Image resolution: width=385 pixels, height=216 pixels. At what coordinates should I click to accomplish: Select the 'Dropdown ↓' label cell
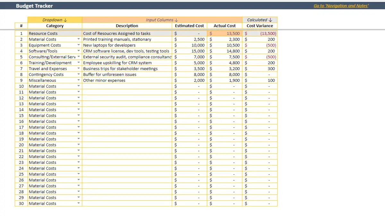coord(55,20)
